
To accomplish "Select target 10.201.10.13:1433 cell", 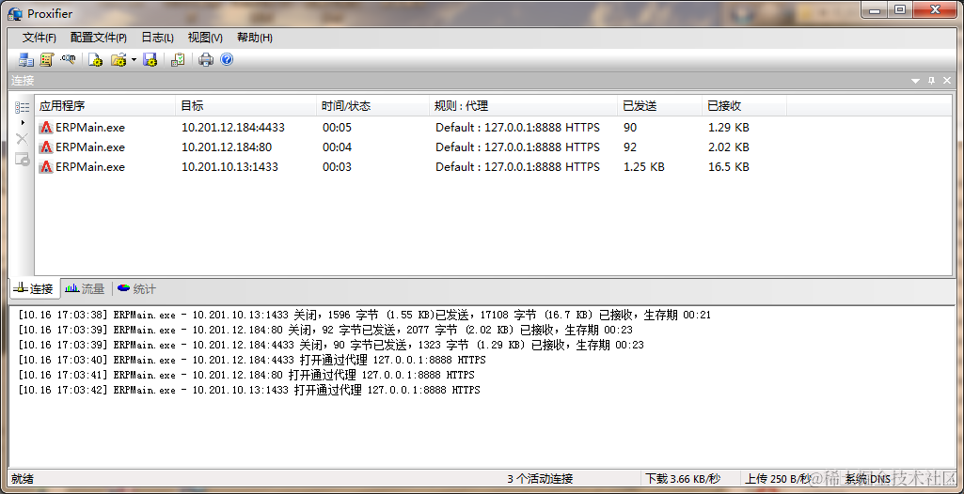I will (229, 167).
